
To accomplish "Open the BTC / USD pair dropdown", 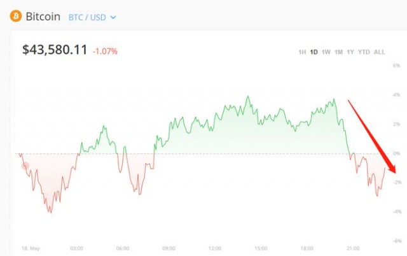I will tap(92, 17).
